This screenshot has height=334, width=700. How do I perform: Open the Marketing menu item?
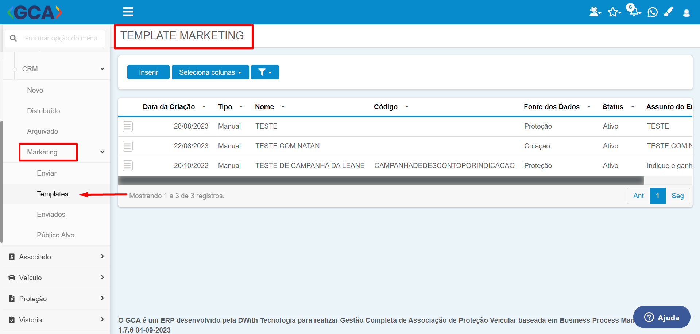point(42,152)
